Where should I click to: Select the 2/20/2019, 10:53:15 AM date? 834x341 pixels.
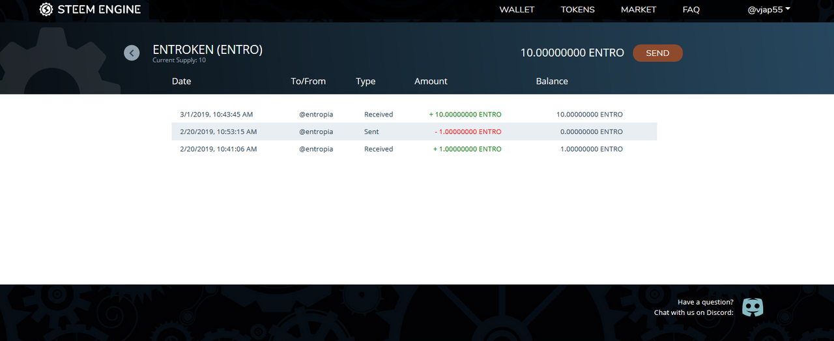(218, 131)
